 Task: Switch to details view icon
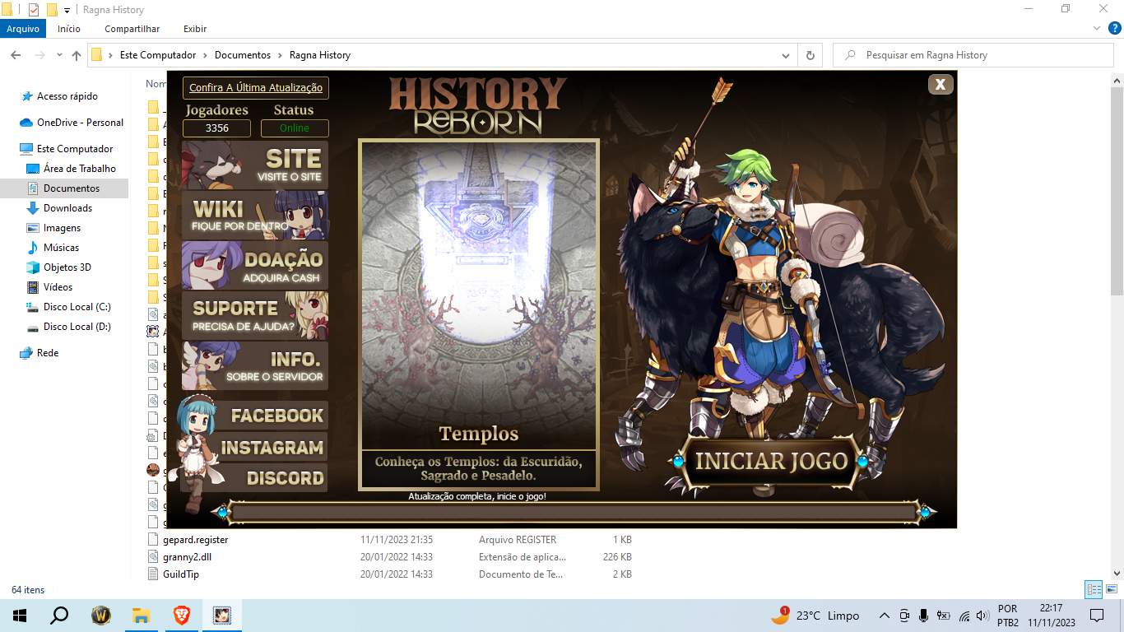point(1094,590)
